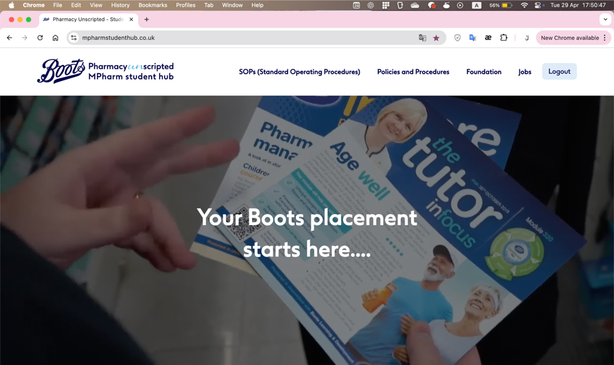Click the bookmark star icon
Viewport: 614px width, 365px height.
pos(436,38)
